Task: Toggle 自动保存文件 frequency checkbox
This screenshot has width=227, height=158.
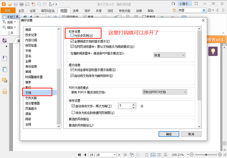Action: (x=73, y=106)
